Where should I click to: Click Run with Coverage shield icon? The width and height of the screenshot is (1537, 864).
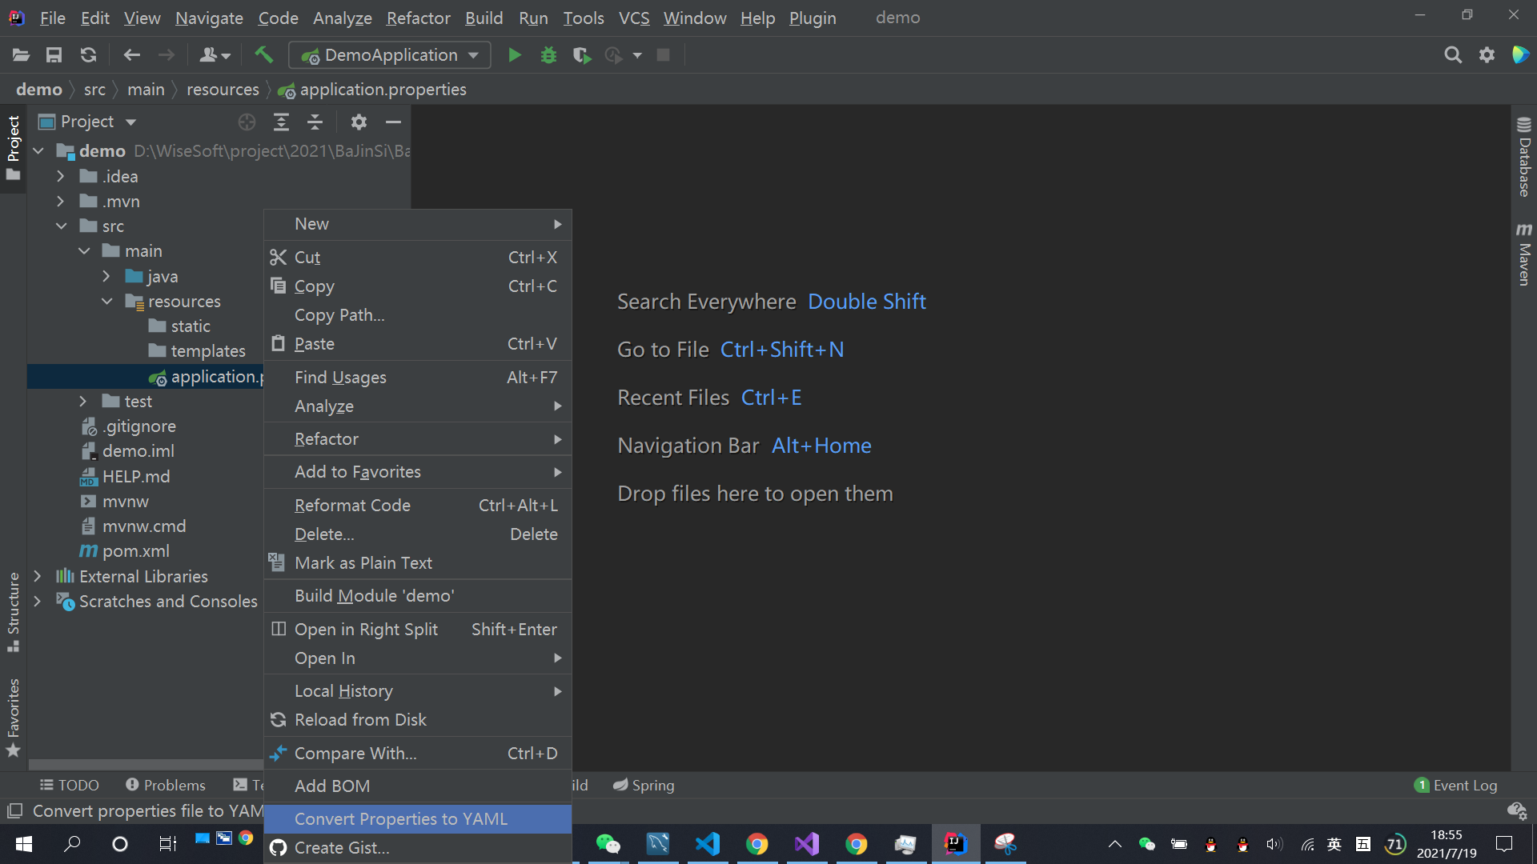click(x=582, y=55)
